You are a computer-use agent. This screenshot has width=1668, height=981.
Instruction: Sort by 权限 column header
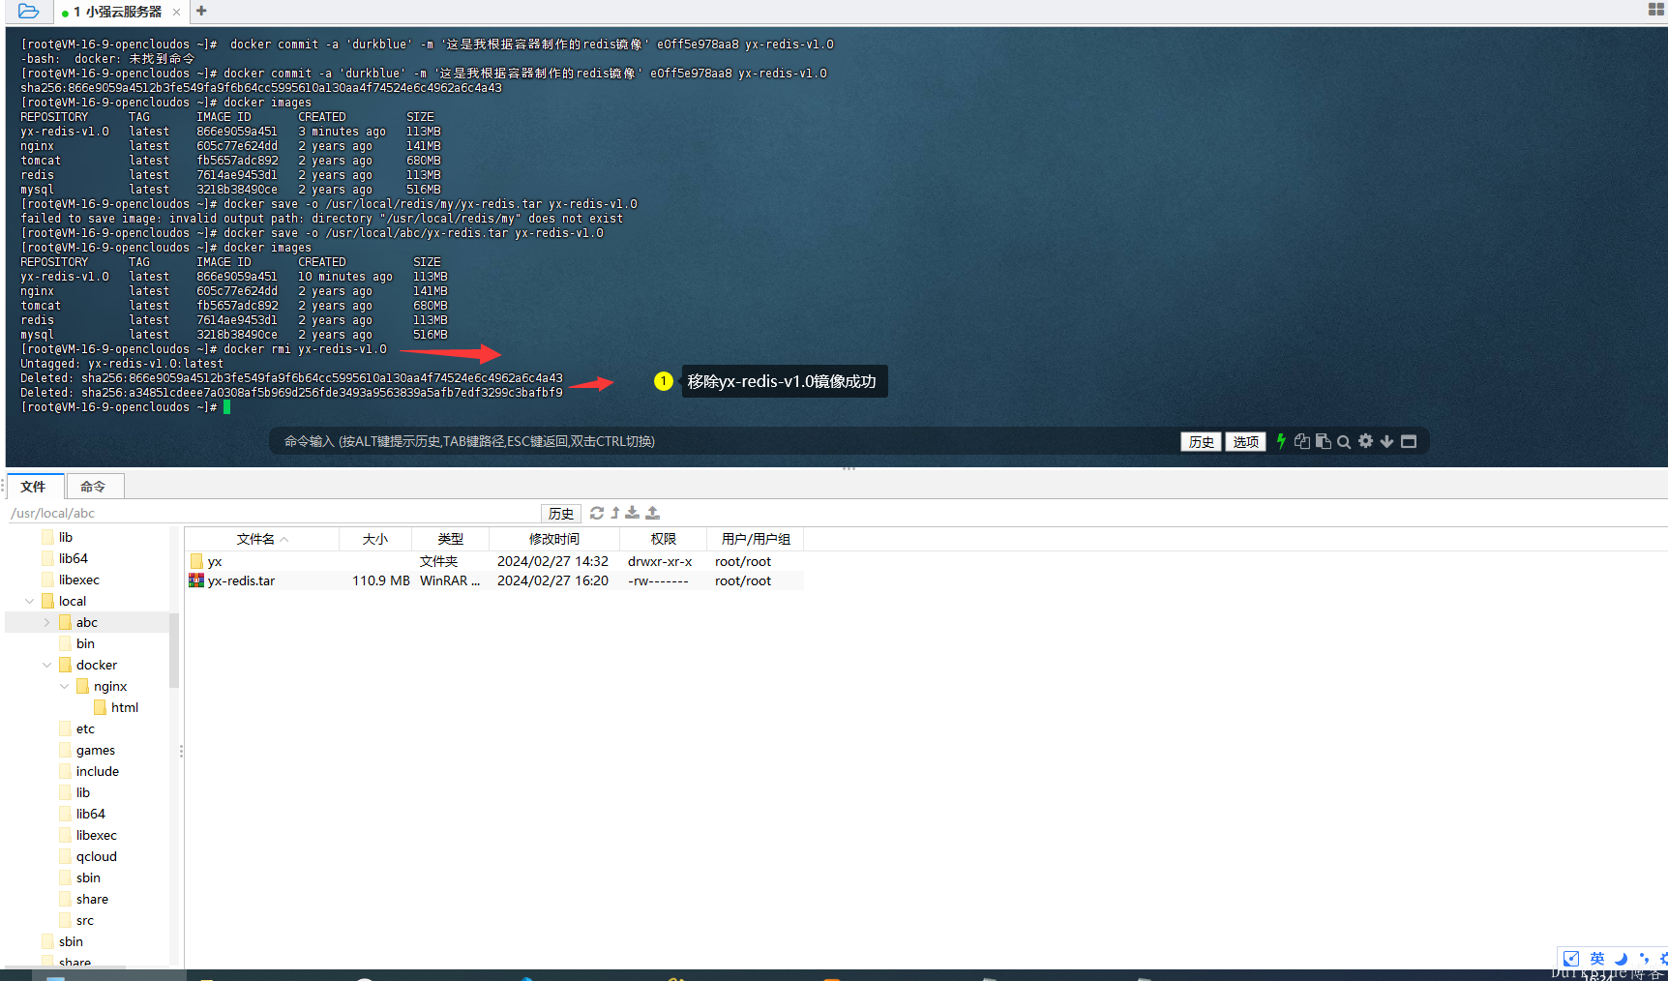click(664, 539)
